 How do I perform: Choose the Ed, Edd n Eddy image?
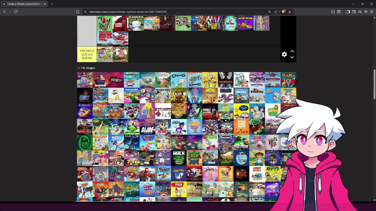pyautogui.click(x=163, y=95)
